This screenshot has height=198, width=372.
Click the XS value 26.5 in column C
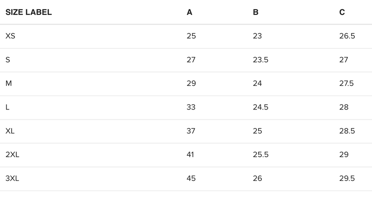347,36
